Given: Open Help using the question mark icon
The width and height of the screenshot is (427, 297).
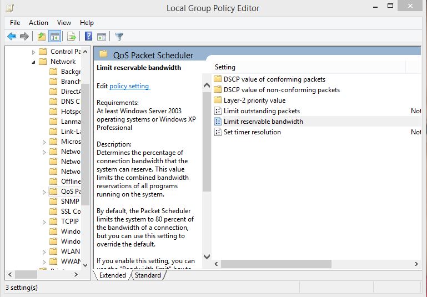Looking at the screenshot, I should click(x=88, y=36).
